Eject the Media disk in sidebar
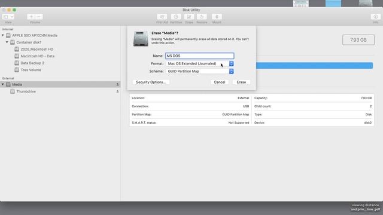The height and width of the screenshot is (215, 383). pos(117,84)
